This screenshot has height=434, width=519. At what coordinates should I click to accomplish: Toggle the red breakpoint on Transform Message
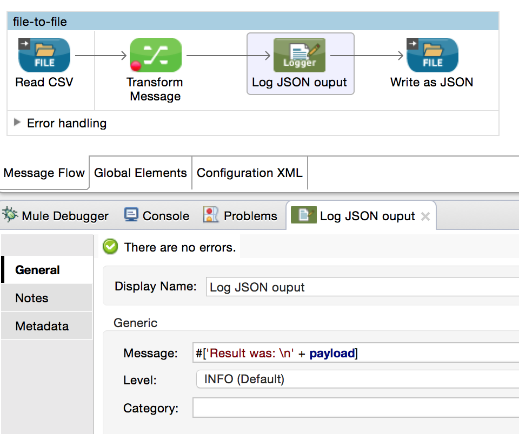136,66
